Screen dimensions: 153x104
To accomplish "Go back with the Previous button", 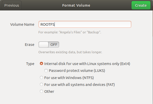I will [12, 5].
